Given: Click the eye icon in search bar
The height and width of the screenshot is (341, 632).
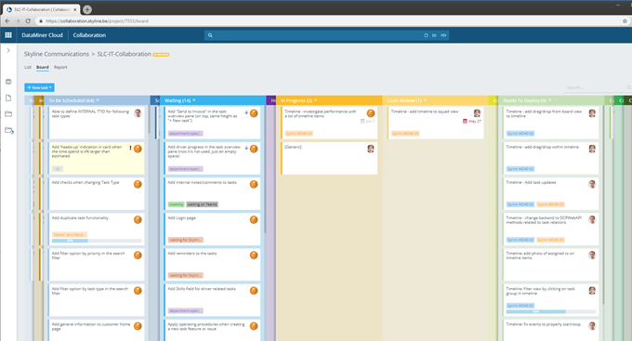Looking at the screenshot, I should (443, 35).
